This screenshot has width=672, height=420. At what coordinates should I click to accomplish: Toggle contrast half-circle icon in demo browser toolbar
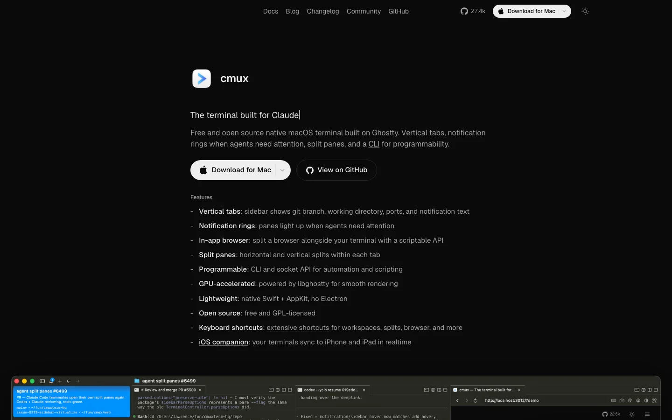coord(646,400)
